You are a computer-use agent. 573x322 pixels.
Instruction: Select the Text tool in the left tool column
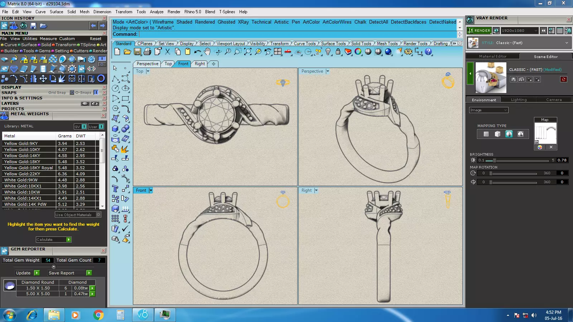(115, 189)
